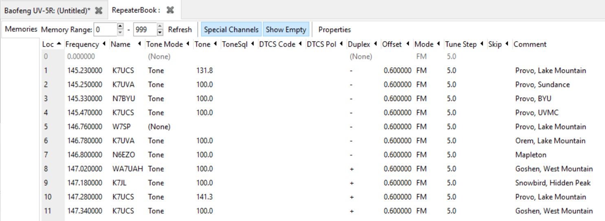Sort by the Frequency column header
Viewport: 605px width, 221px height.
pos(86,44)
